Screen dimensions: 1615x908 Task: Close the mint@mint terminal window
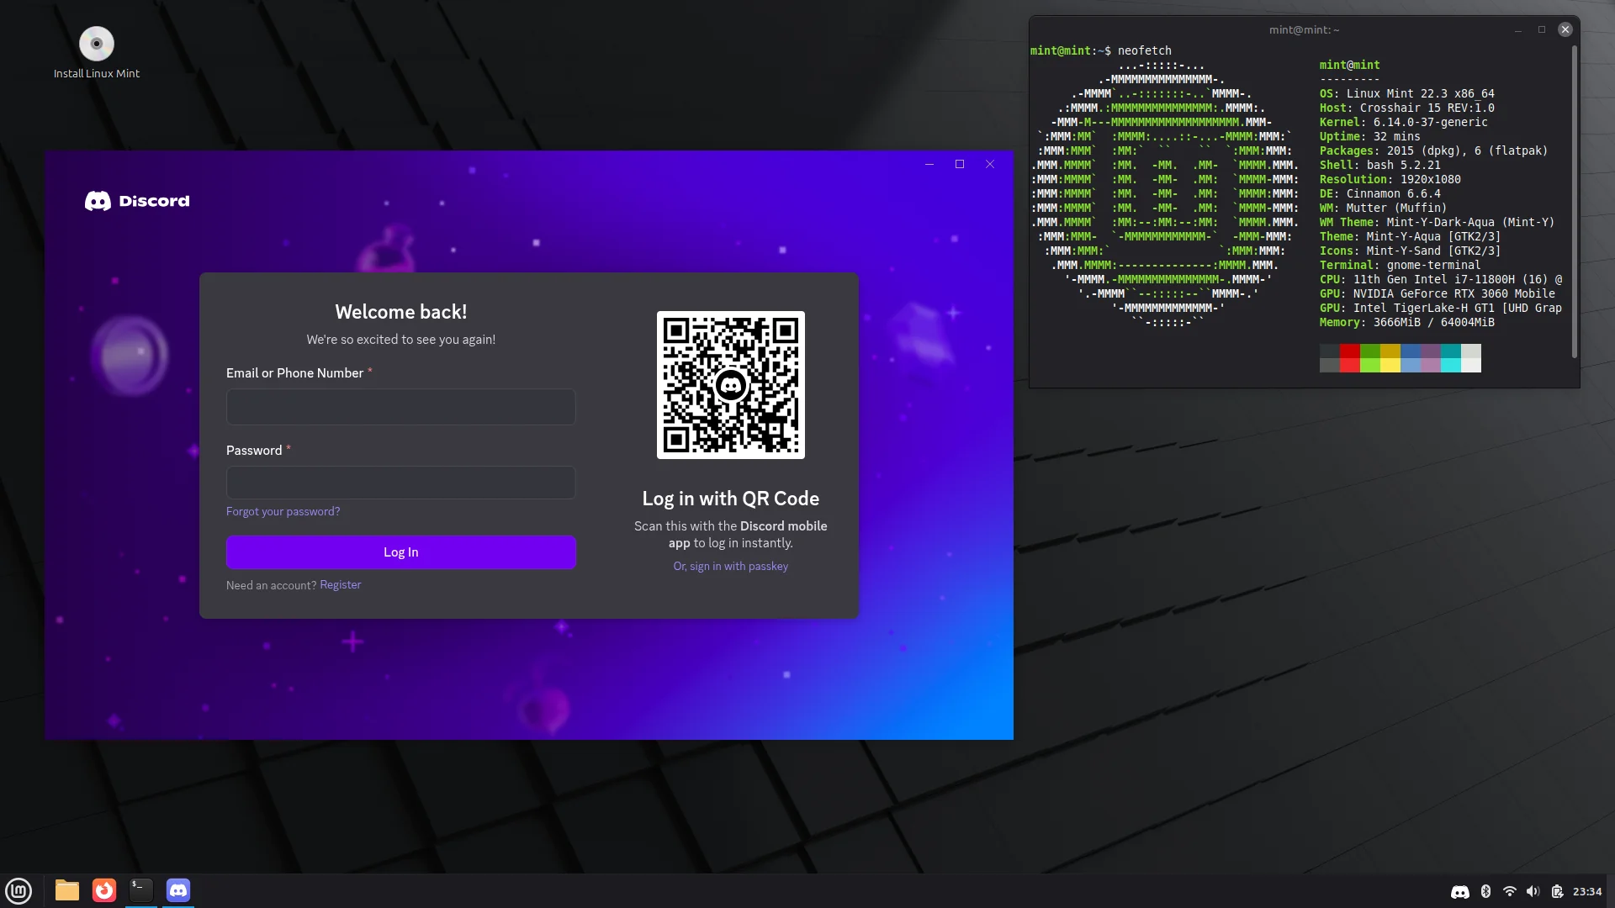(1565, 29)
